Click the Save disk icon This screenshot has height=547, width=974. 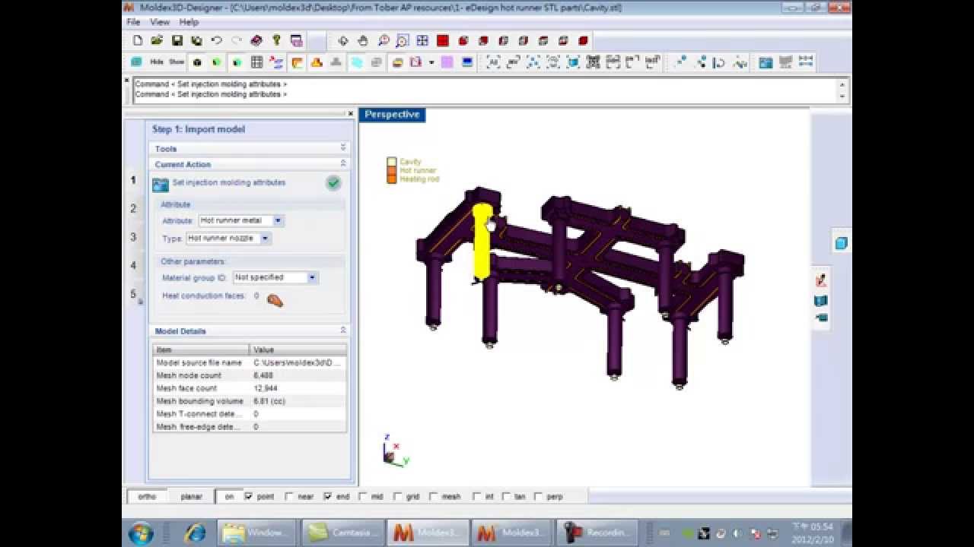point(177,40)
